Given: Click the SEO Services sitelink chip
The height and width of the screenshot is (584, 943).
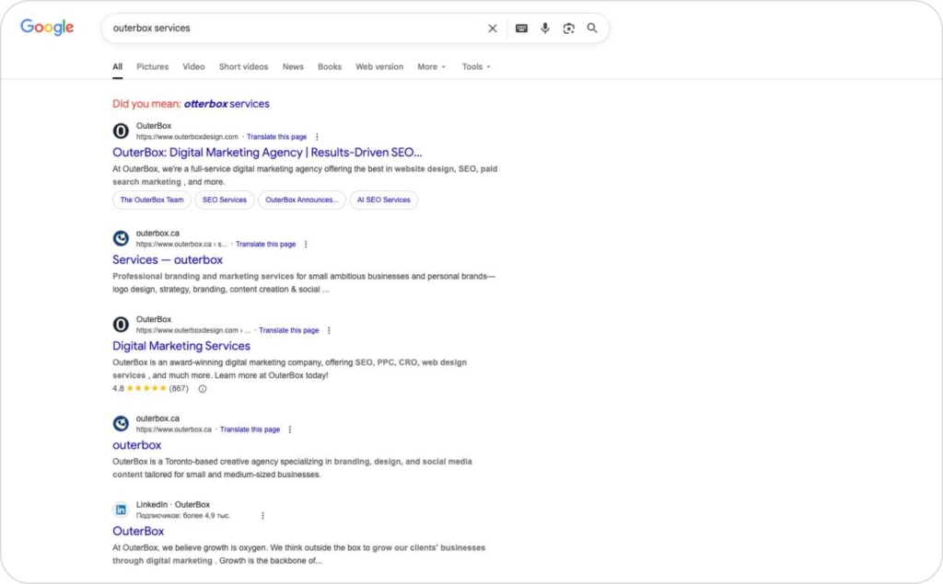Looking at the screenshot, I should (225, 200).
